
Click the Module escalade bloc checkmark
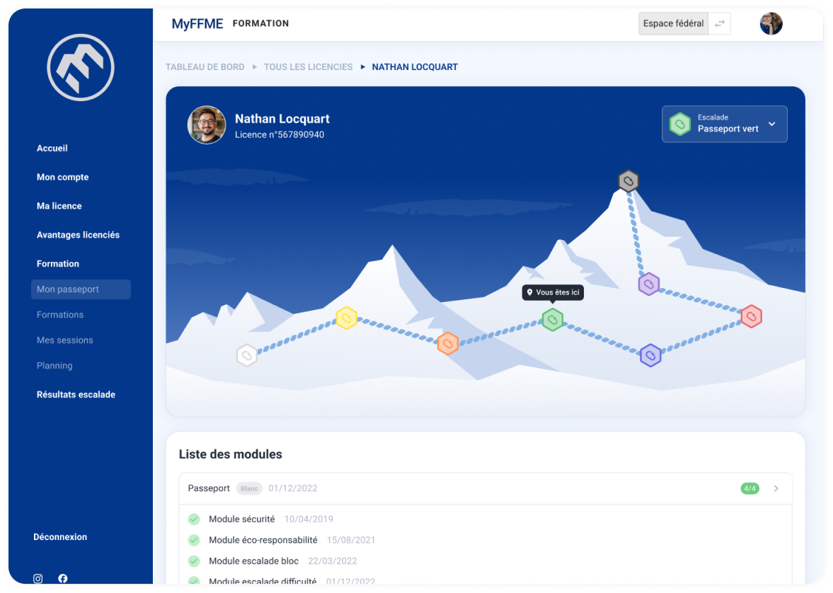pyautogui.click(x=194, y=561)
